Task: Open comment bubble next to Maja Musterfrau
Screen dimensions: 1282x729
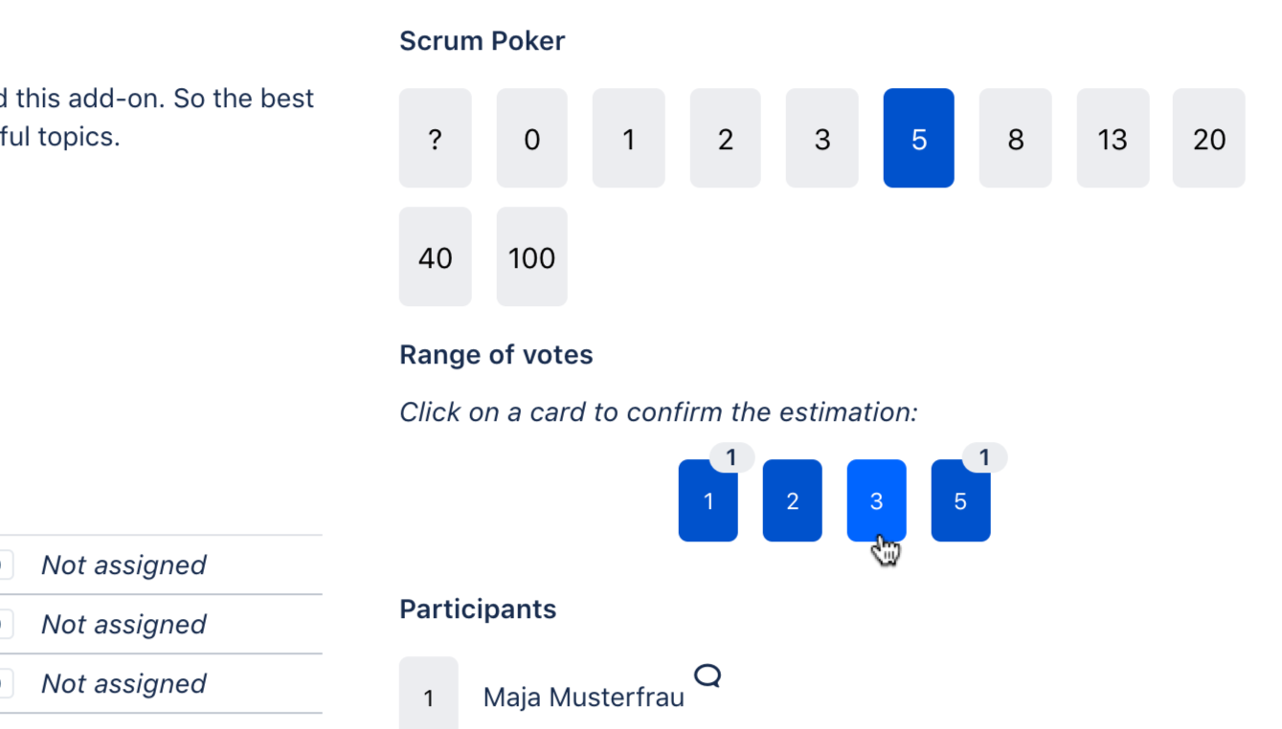Action: pos(708,676)
